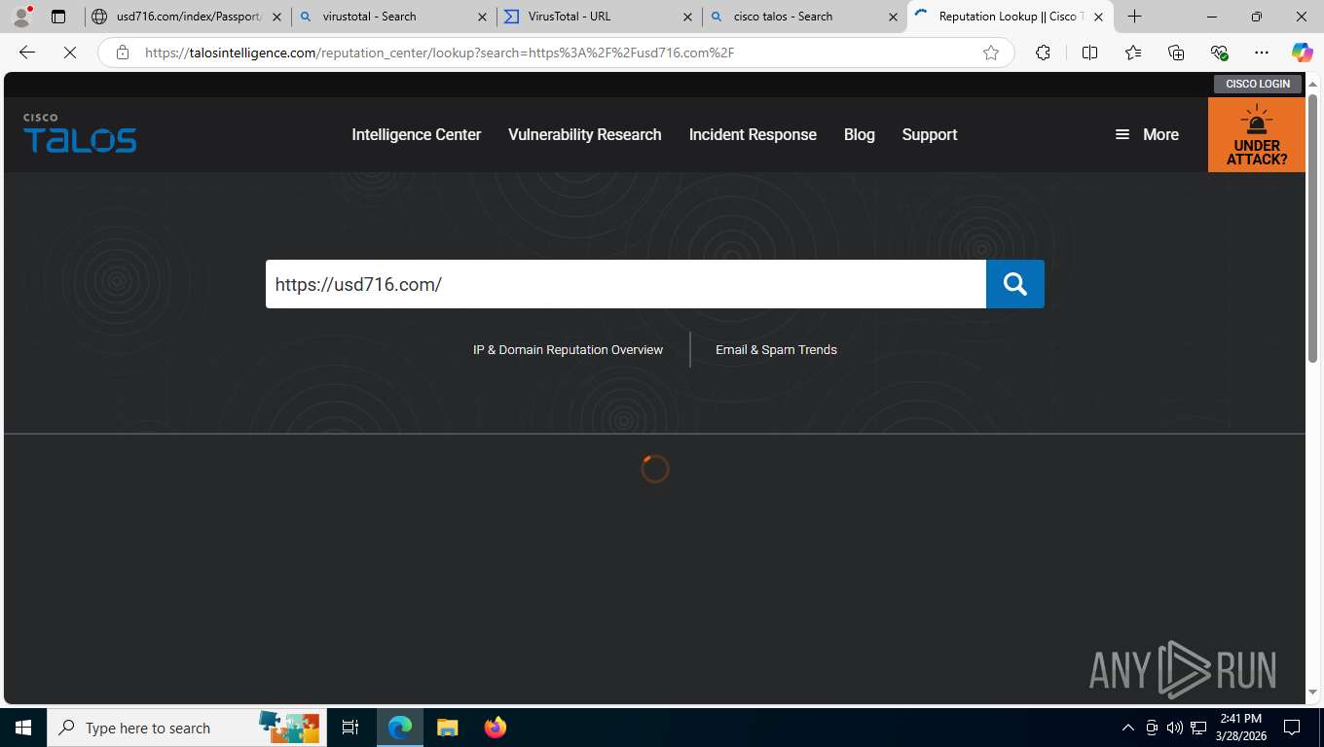Open Settings and more ellipsis menu
Viewport: 1324px width, 747px height.
click(1262, 53)
